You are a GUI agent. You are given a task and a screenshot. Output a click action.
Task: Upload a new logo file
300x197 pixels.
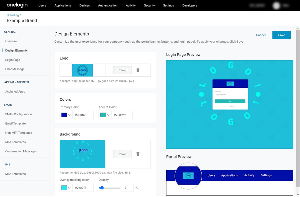click(x=122, y=70)
